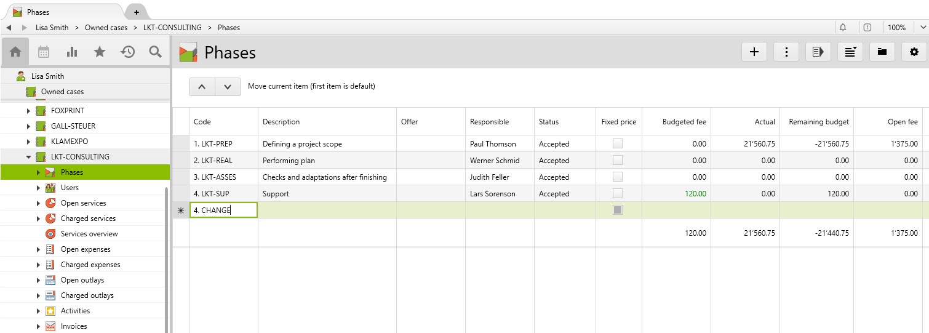Open the history clock icon
The width and height of the screenshot is (929, 333).
coord(127,52)
